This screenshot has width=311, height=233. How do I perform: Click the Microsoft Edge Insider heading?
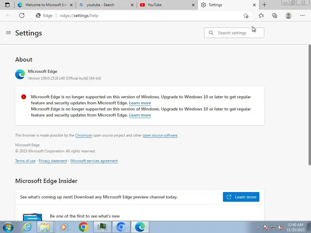46,181
